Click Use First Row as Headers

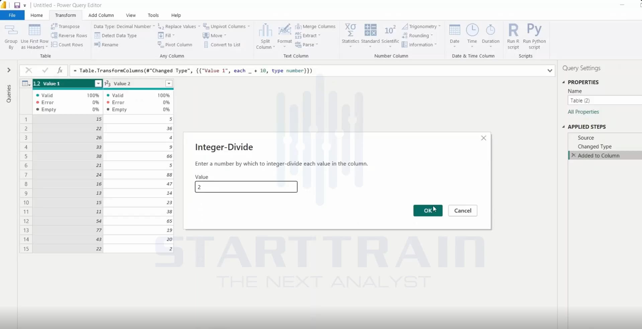(34, 37)
